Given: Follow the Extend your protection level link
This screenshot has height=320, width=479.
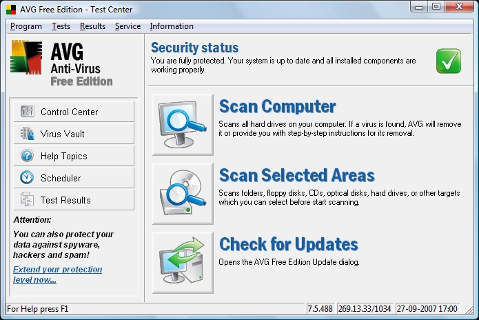Looking at the screenshot, I should click(x=57, y=274).
